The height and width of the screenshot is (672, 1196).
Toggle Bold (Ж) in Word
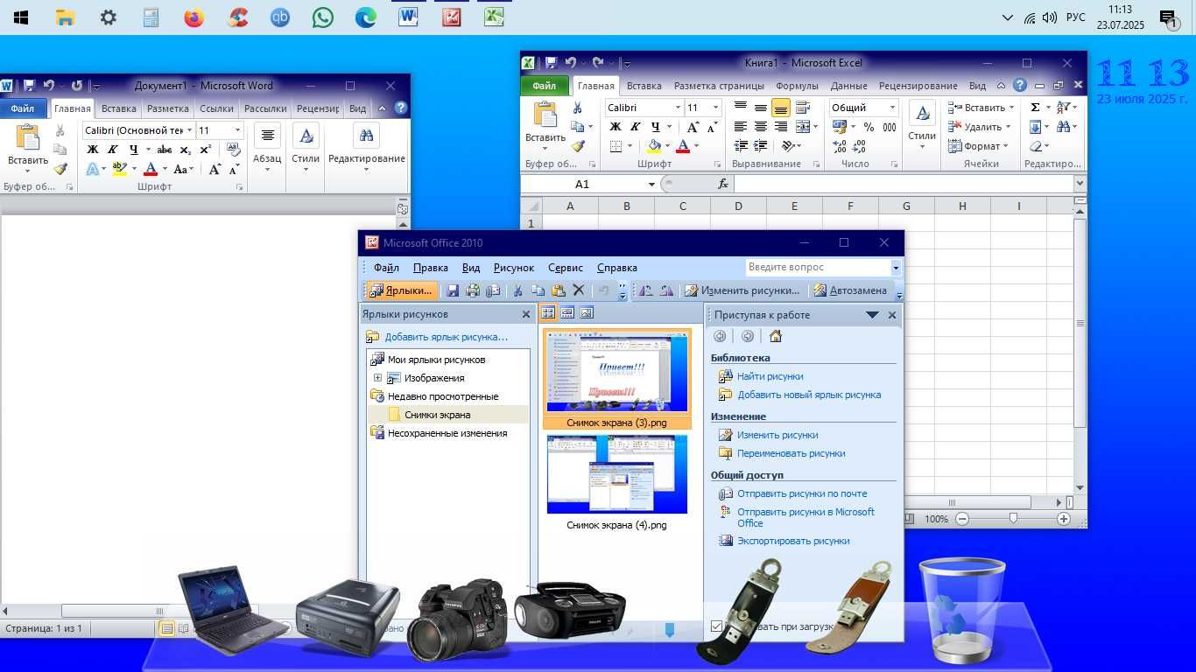tap(93, 150)
